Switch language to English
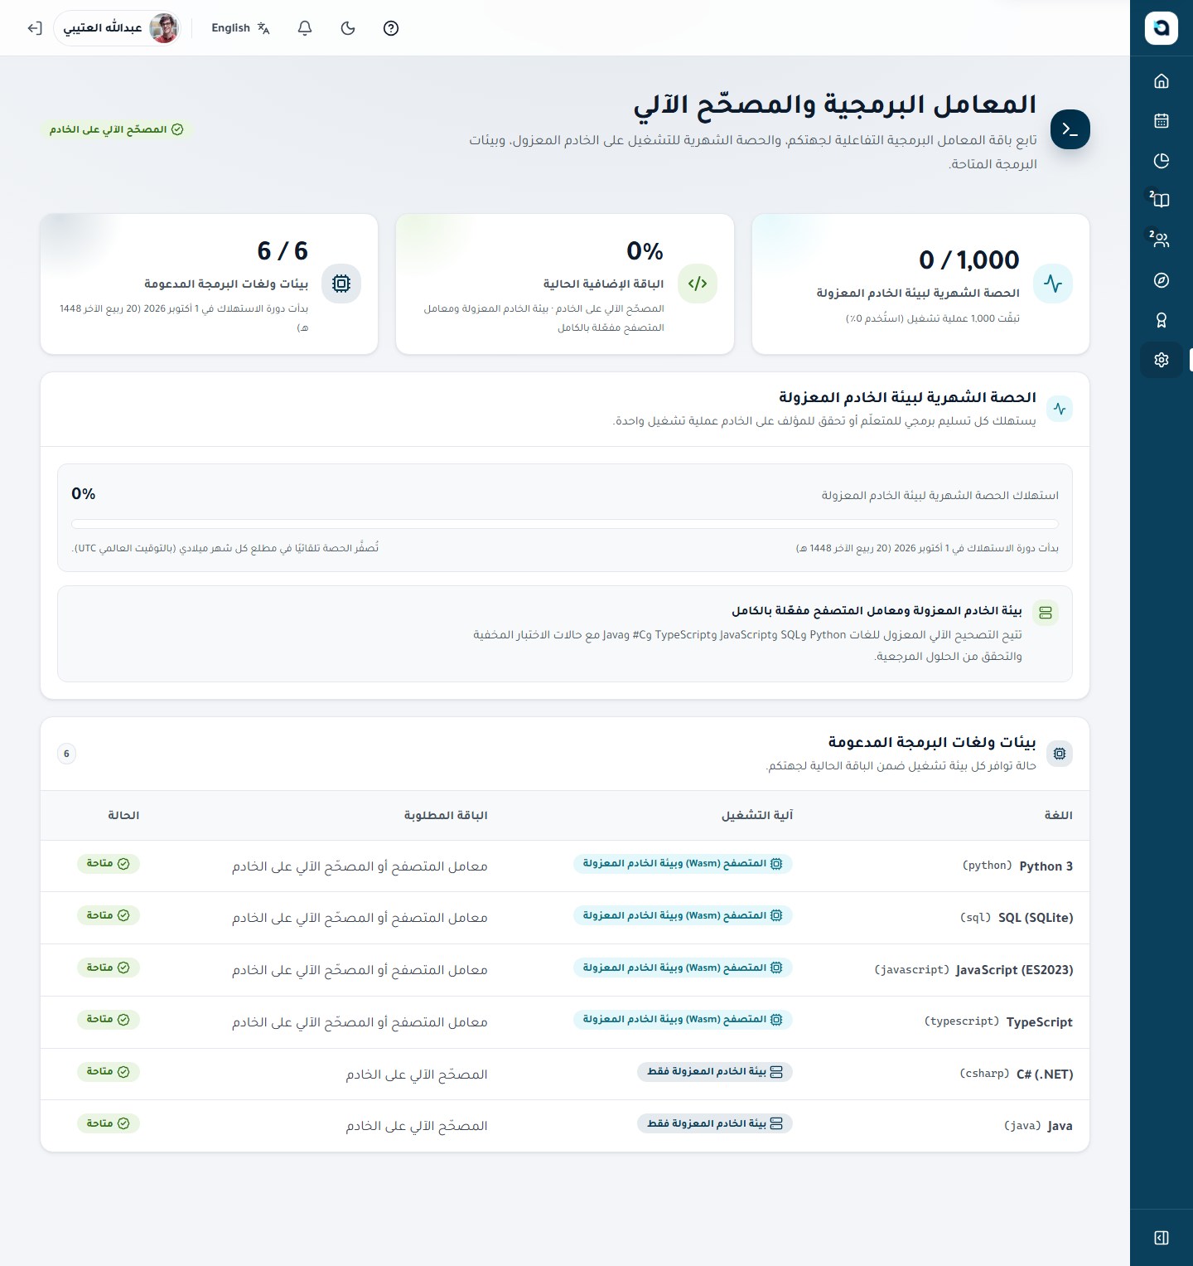Viewport: 1193px width, 1266px height. coord(240,28)
